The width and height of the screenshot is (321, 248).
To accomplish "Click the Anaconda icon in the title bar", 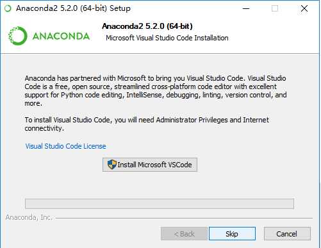I will point(8,8).
